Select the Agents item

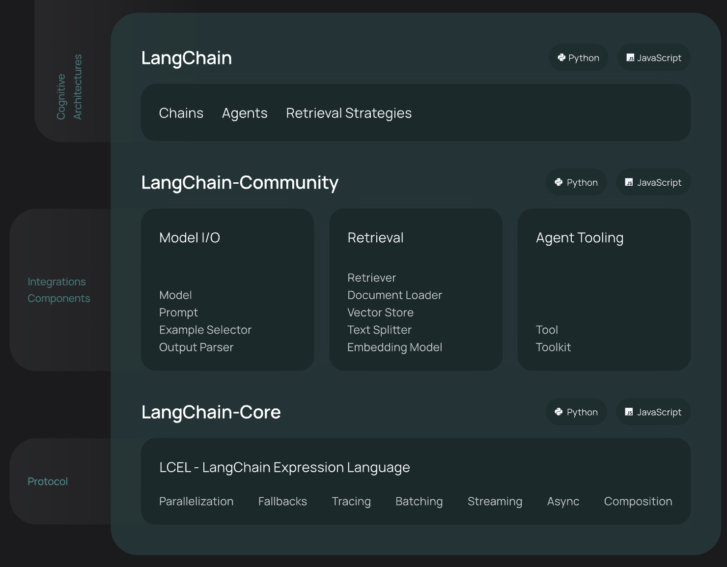point(245,113)
